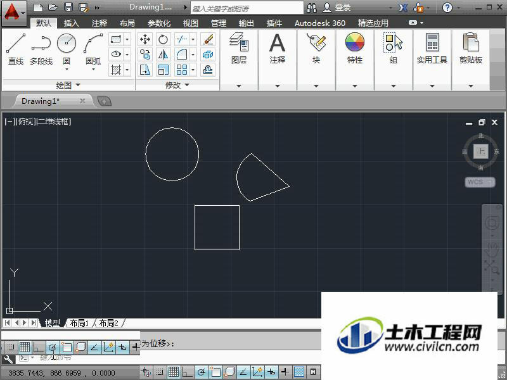Screen dimensions: 507x380
Task: Toggle Quick Properties on the status bar
Action: [313, 372]
